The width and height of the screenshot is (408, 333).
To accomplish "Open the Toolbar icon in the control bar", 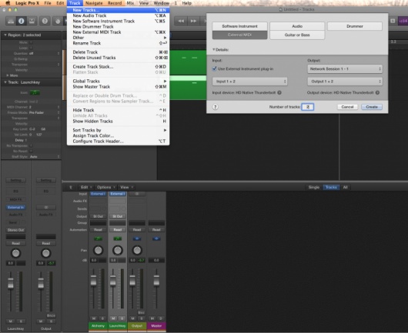I will tap(32, 21).
